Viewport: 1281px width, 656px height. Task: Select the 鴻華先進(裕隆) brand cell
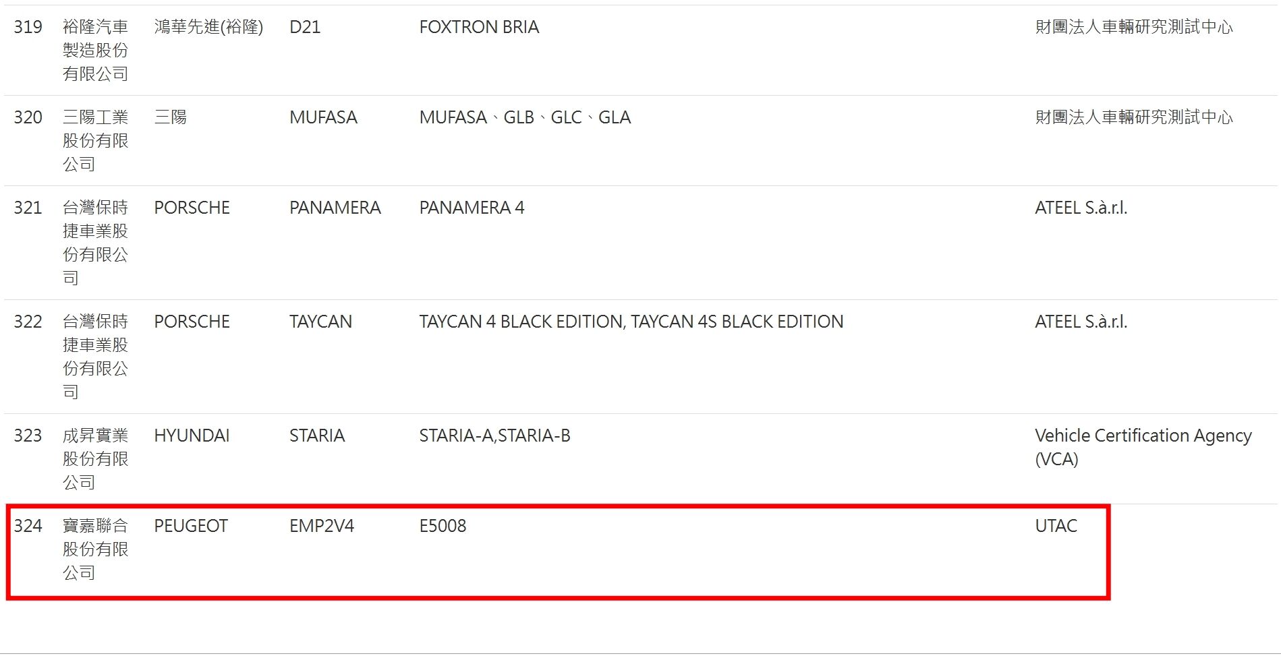click(208, 27)
